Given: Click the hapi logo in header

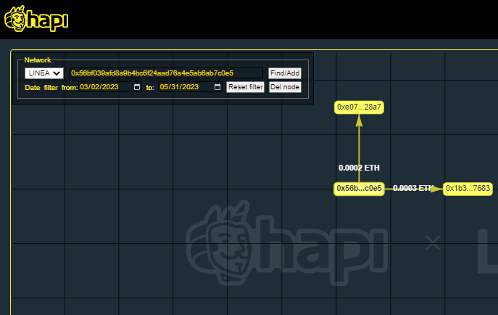Looking at the screenshot, I should pos(36,19).
